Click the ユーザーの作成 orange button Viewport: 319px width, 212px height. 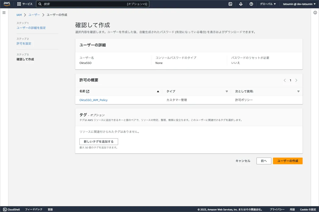[x=288, y=161]
